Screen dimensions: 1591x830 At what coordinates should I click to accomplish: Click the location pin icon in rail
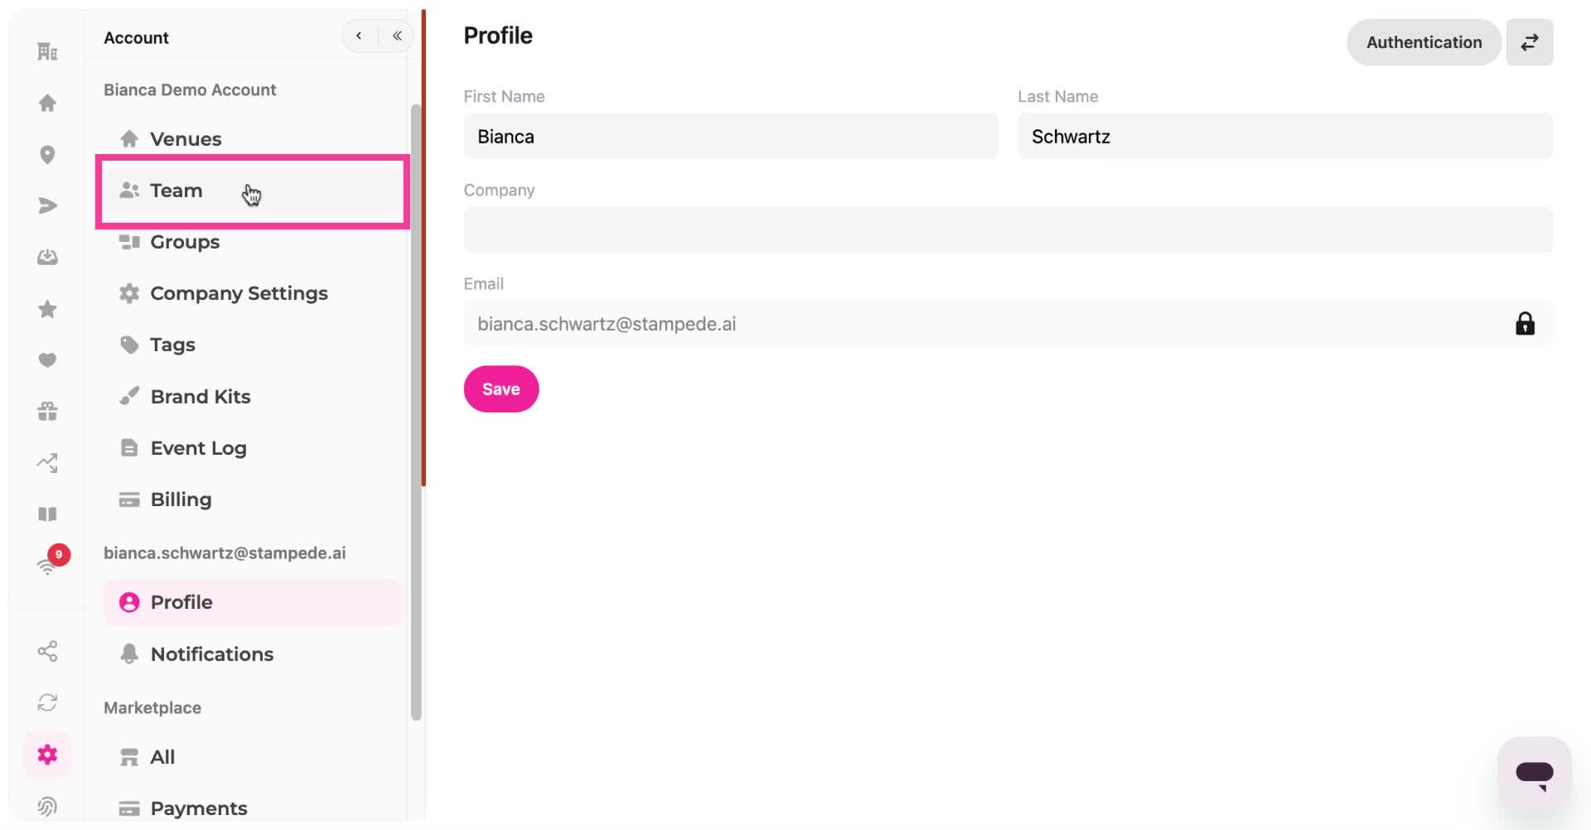(47, 155)
